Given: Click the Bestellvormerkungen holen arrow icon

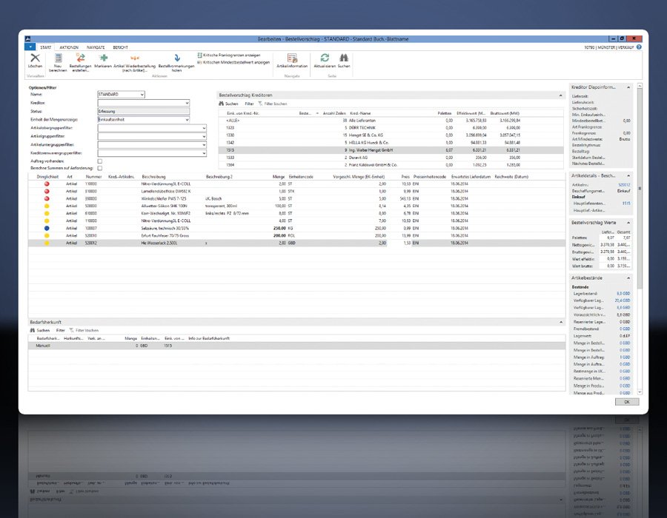Looking at the screenshot, I should pos(176,58).
